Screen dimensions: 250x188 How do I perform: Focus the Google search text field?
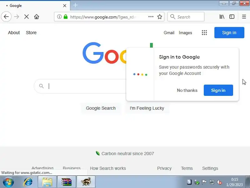[87, 86]
